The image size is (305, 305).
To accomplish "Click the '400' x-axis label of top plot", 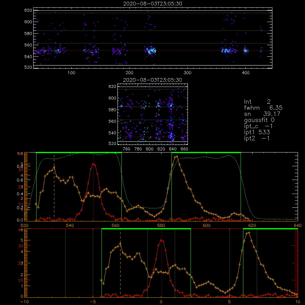I will point(246,73).
